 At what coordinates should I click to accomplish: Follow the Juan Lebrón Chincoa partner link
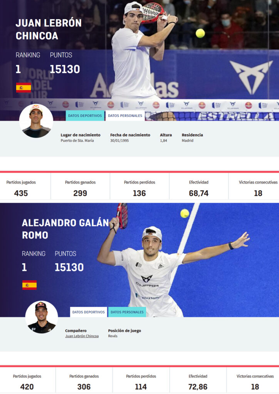(x=82, y=336)
